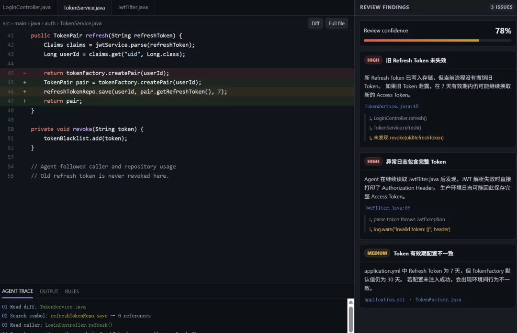Click the 'return pair;' added line
The image size is (517, 333).
pos(177,101)
